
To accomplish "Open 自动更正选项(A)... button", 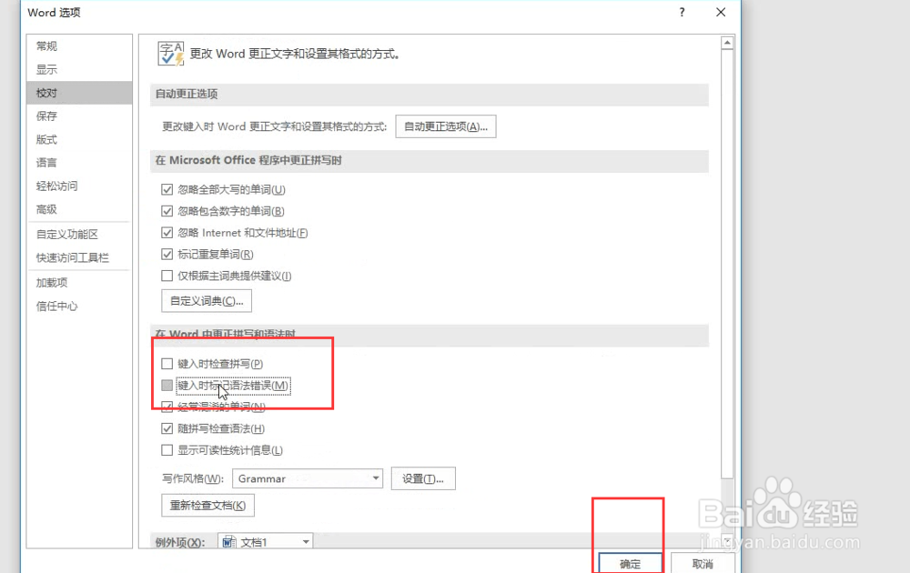I will (x=446, y=126).
